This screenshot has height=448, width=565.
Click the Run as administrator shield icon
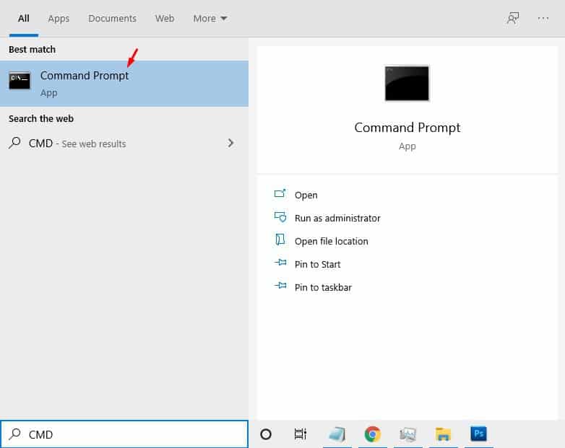tap(280, 216)
